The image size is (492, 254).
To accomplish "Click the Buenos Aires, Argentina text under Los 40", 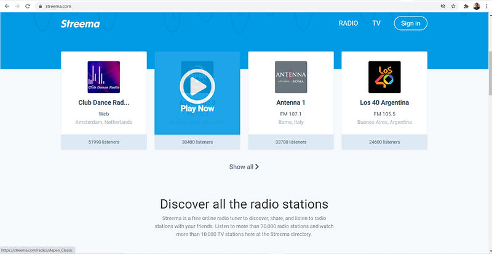I will 384,122.
